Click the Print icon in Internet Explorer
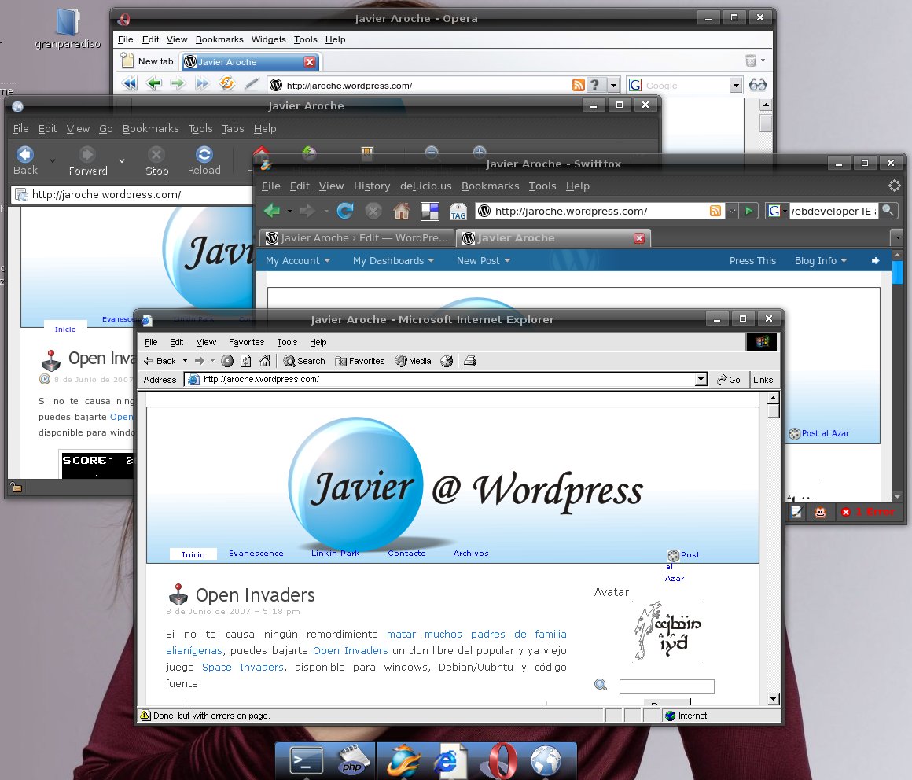This screenshot has height=780, width=912. click(x=470, y=361)
